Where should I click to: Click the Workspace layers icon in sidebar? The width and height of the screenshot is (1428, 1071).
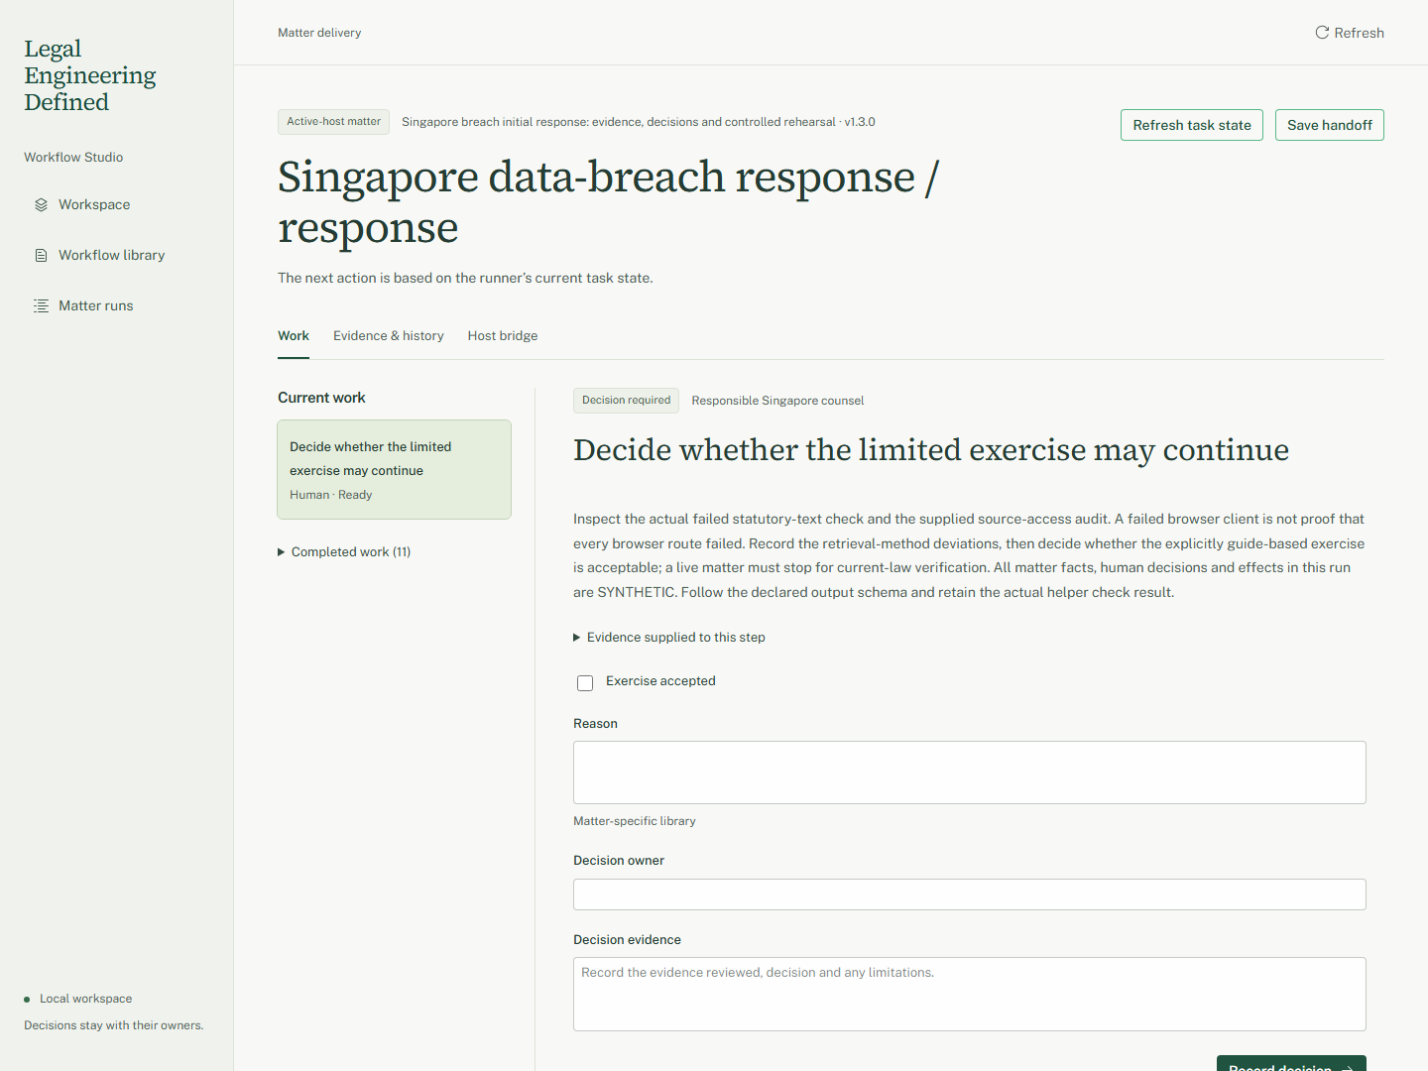(x=41, y=205)
